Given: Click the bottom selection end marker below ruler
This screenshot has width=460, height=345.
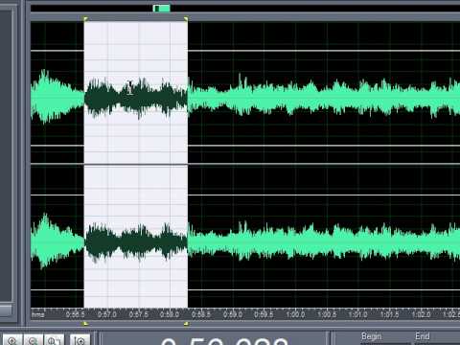Looking at the screenshot, I should (186, 324).
